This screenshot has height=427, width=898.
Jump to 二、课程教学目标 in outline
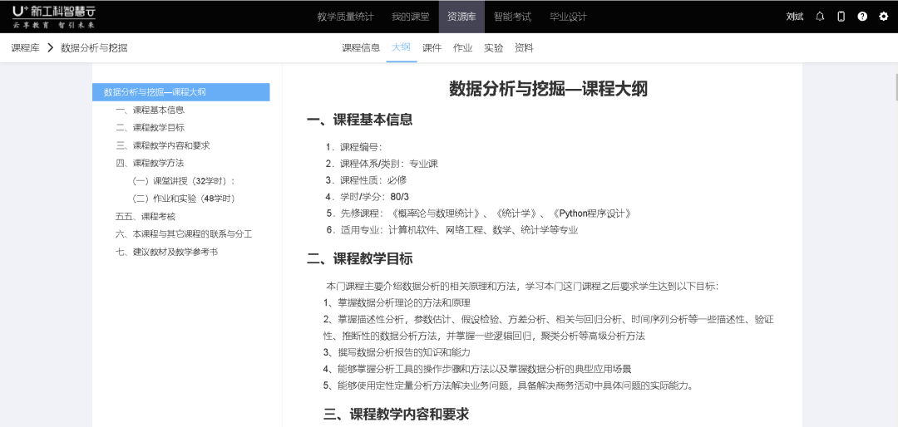(x=150, y=128)
